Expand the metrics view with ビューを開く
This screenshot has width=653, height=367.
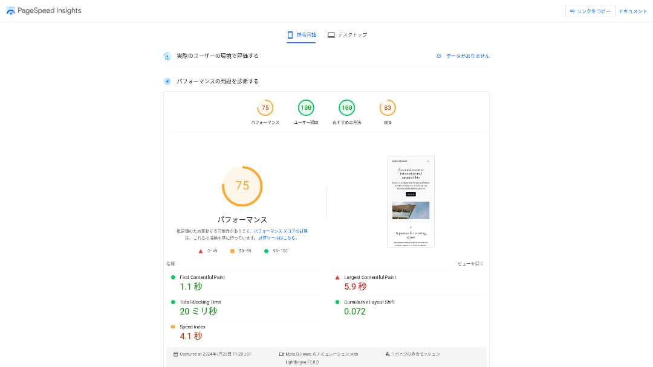point(470,264)
